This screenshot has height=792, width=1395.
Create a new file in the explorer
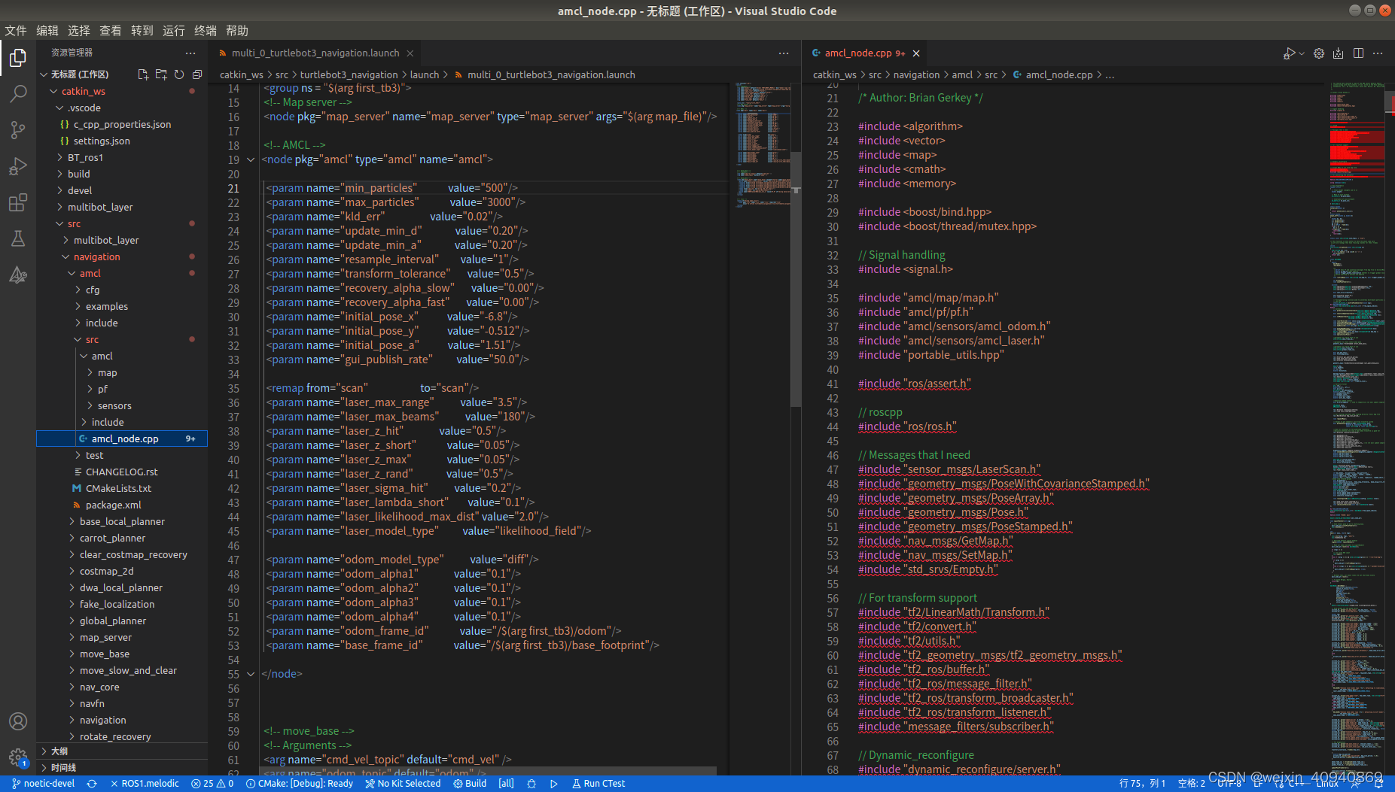coord(143,74)
